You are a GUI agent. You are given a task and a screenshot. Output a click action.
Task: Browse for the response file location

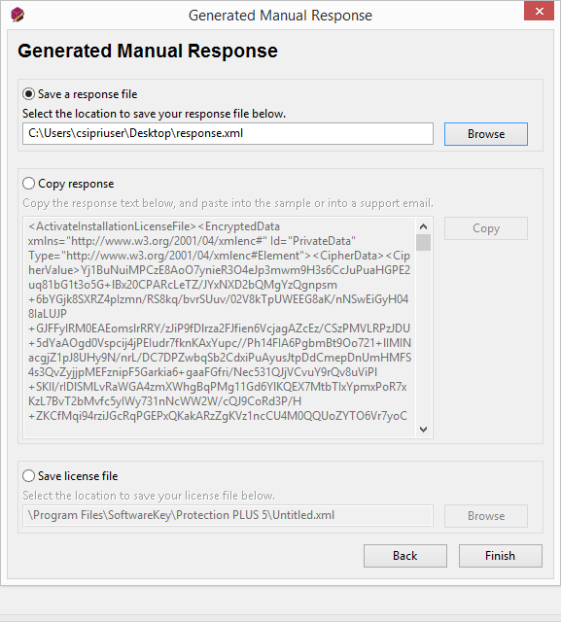click(486, 134)
